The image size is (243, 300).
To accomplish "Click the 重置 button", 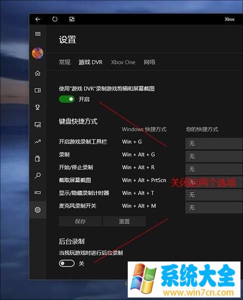I will [124, 221].
